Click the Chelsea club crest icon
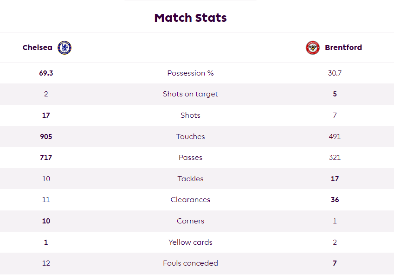Viewport: 394px width, 280px height. [x=65, y=48]
